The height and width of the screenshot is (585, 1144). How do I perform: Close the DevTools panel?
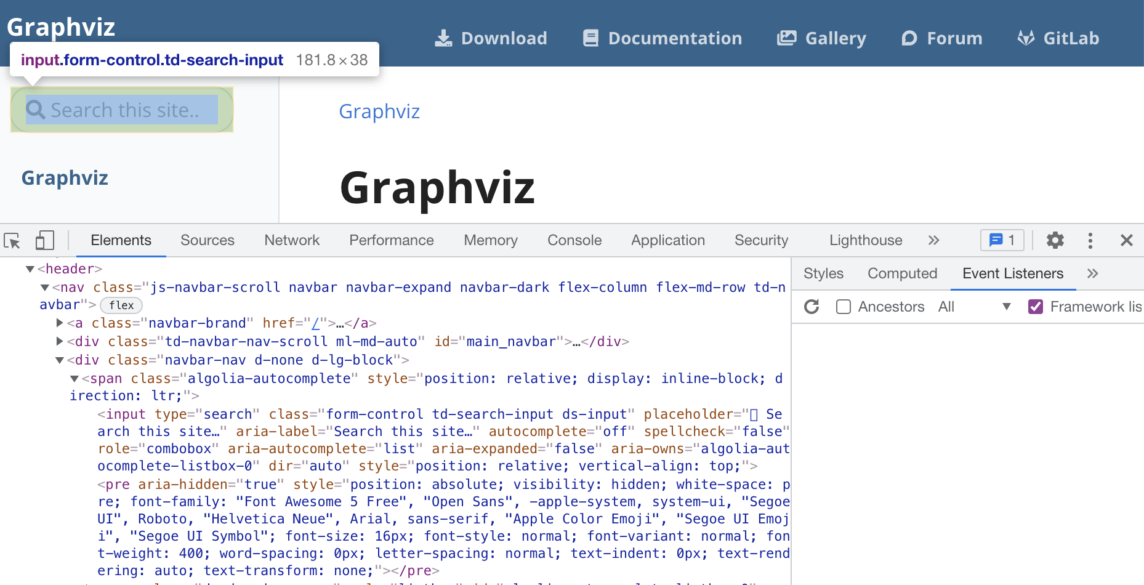pyautogui.click(x=1127, y=240)
